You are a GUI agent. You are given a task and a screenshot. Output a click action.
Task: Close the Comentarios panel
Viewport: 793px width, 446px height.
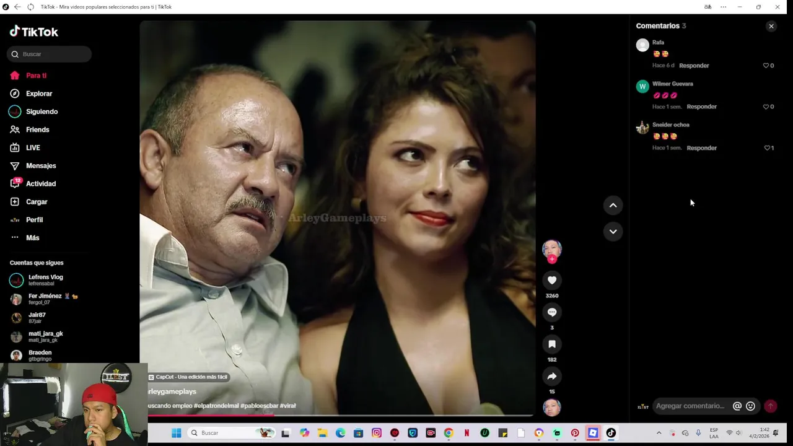click(771, 26)
